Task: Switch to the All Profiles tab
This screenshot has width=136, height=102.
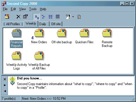Action: [13, 24]
